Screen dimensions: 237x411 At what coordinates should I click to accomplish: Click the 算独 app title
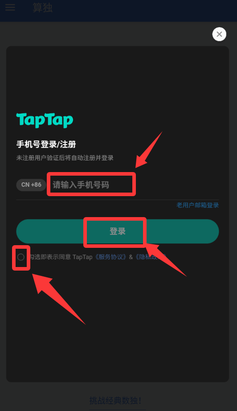[42, 7]
